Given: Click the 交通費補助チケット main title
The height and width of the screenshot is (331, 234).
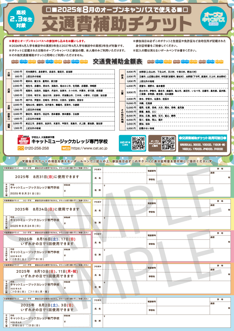Looking at the screenshot, I should [x=116, y=24].
